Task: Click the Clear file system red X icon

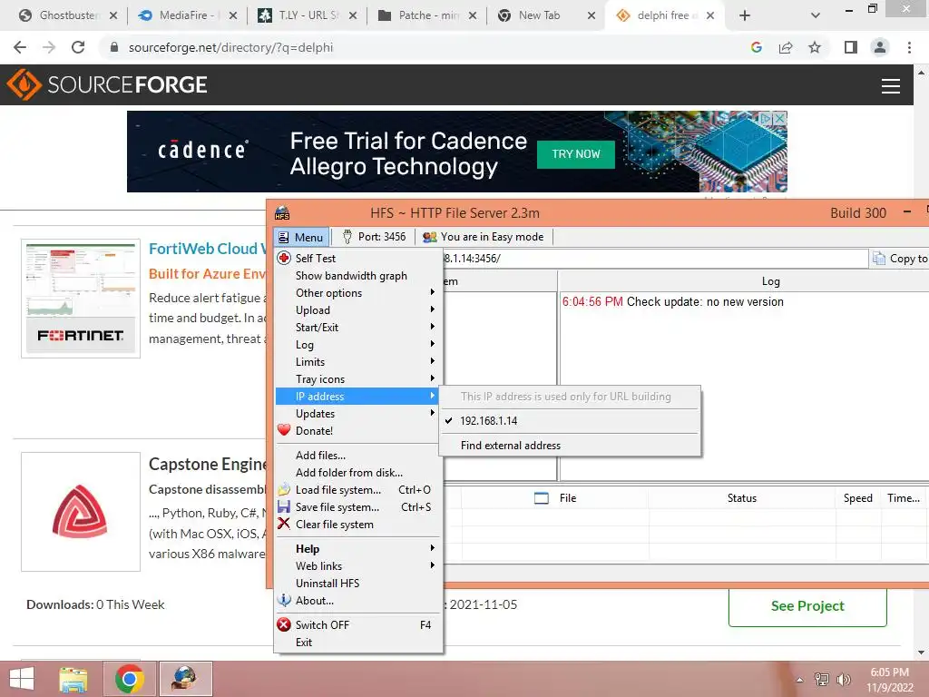Action: 284,524
